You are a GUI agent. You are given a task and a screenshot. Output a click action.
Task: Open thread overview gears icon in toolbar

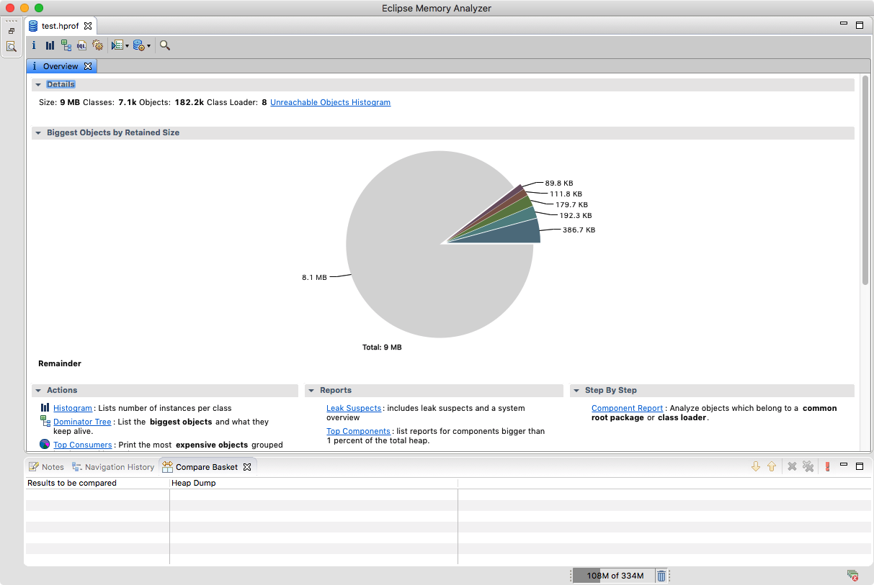(98, 45)
